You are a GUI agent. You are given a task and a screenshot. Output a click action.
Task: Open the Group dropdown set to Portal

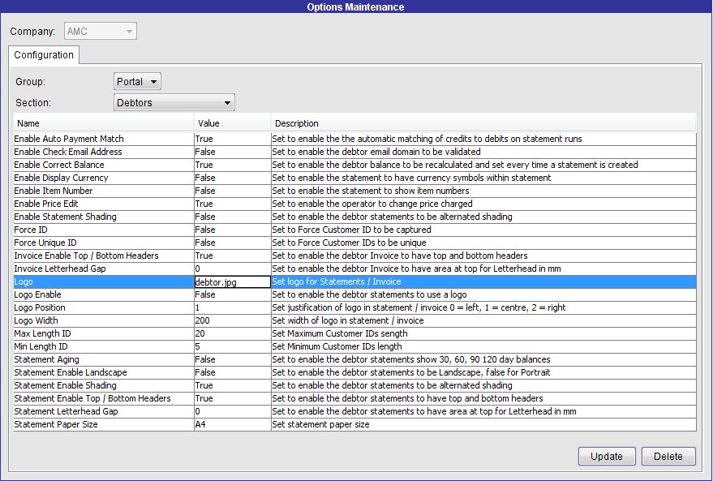pyautogui.click(x=137, y=81)
